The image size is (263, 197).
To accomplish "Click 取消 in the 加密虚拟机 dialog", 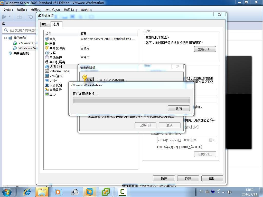I will tap(170, 125).
